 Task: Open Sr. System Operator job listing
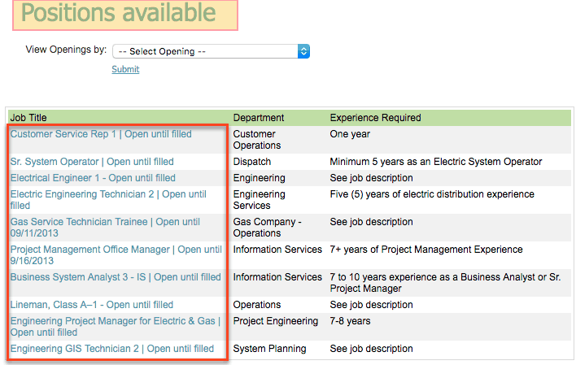pyautogui.click(x=92, y=162)
